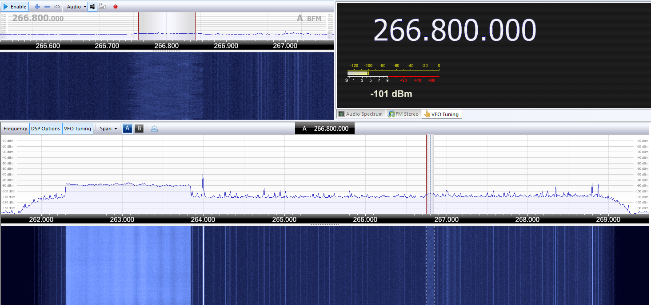Click 263.000 on the main frequency scale
This screenshot has width=651, height=305.
click(x=122, y=219)
